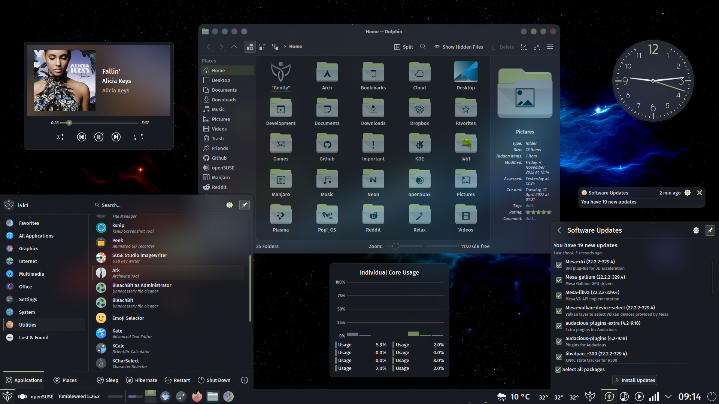Pause the Fallin' song playback
This screenshot has width=719, height=404.
99,137
